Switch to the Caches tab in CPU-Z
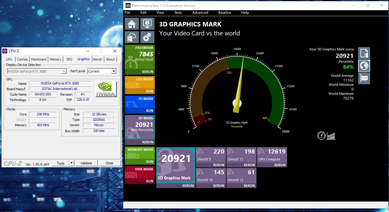 tap(22, 59)
